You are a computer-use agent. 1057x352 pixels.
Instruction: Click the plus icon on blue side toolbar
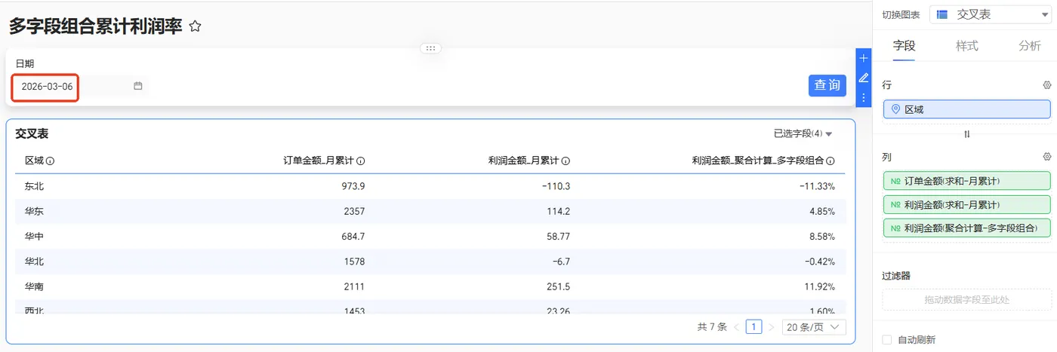click(x=864, y=58)
